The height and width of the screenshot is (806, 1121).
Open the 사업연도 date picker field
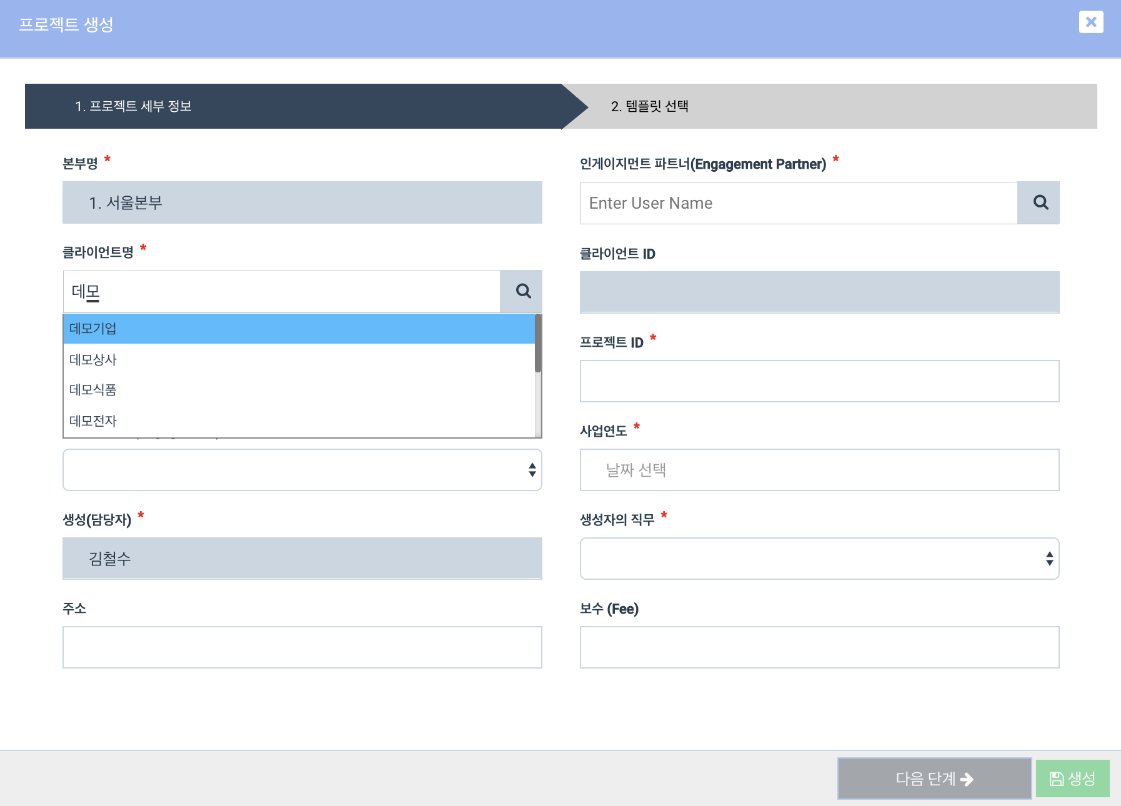click(x=819, y=470)
